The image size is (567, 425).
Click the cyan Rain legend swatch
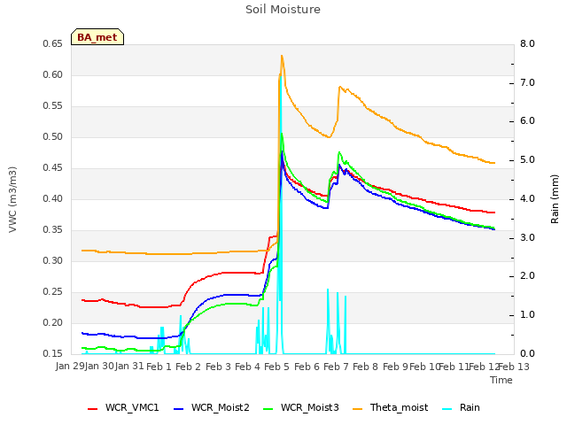(x=447, y=409)
